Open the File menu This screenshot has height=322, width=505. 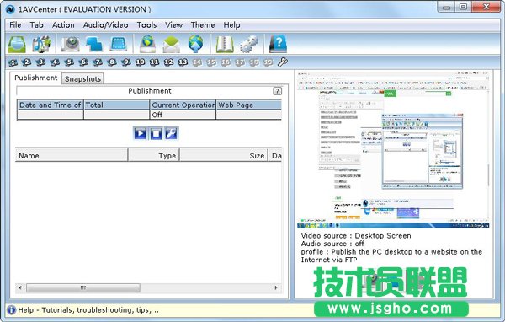tap(15, 24)
